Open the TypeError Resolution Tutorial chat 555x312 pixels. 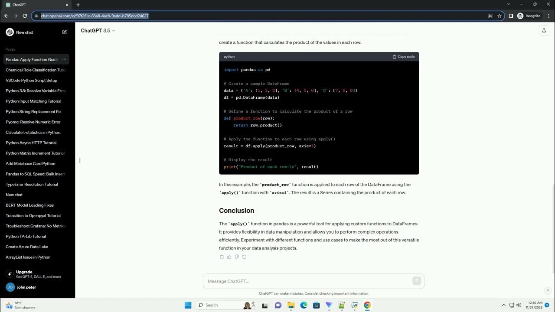coord(36,184)
